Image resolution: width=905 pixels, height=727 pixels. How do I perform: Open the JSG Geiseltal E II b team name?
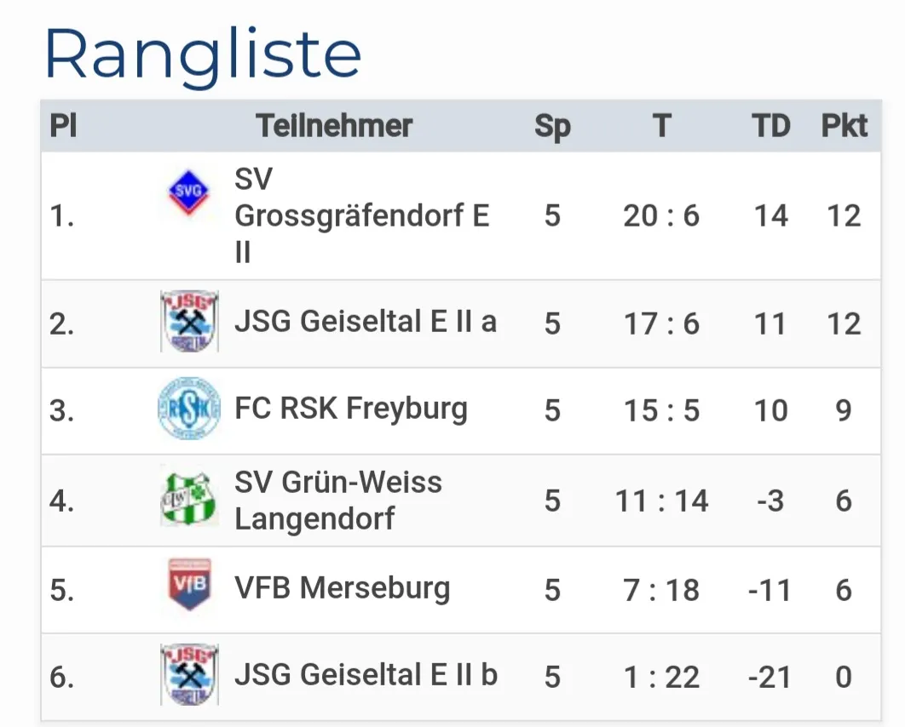(x=366, y=674)
